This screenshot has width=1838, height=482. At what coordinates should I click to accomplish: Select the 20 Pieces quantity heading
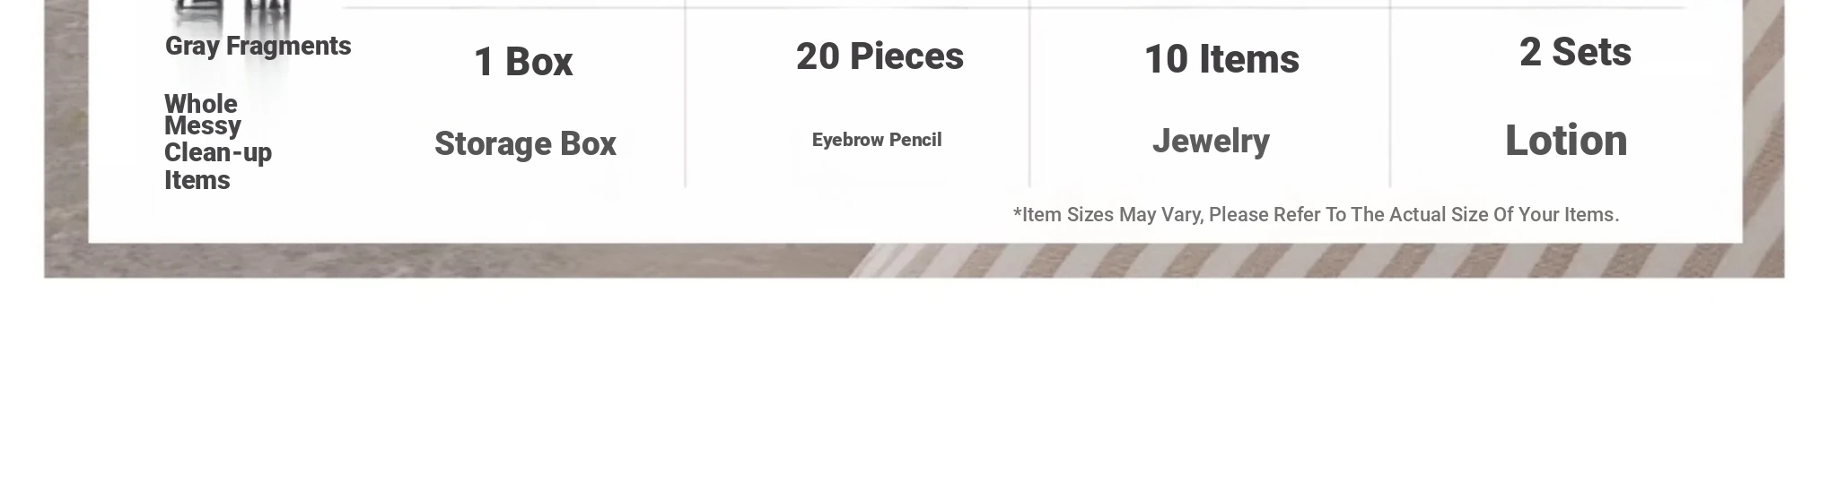(880, 56)
